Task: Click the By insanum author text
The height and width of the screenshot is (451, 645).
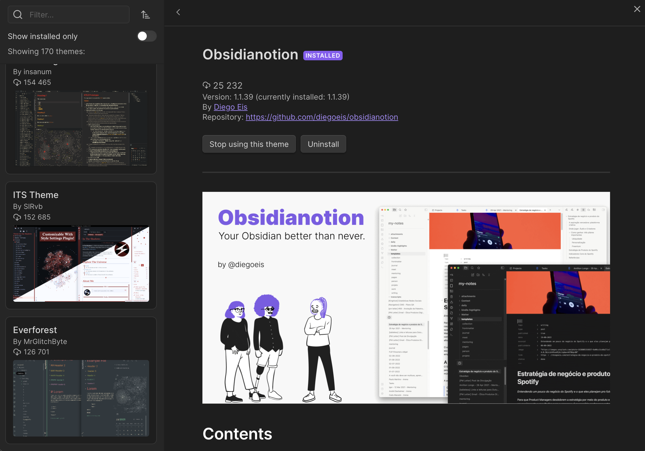Action: tap(32, 72)
